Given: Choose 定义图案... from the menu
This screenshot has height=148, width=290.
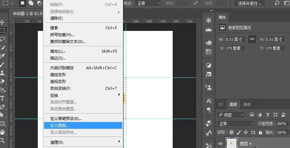Looking at the screenshot, I should pyautogui.click(x=83, y=126).
